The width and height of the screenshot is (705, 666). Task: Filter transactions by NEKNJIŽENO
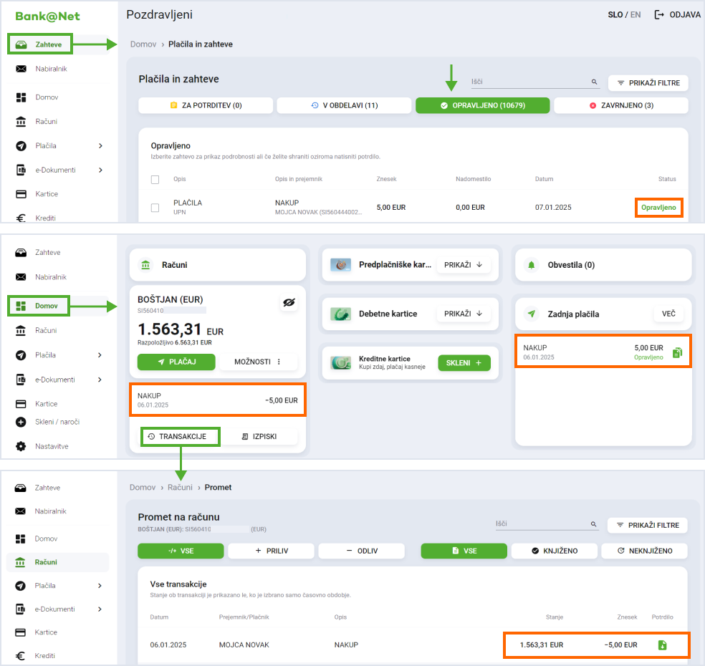(643, 551)
